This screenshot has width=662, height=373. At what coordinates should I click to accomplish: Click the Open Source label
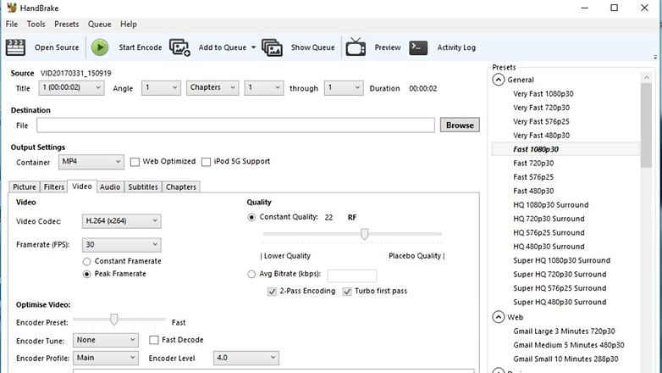point(57,47)
